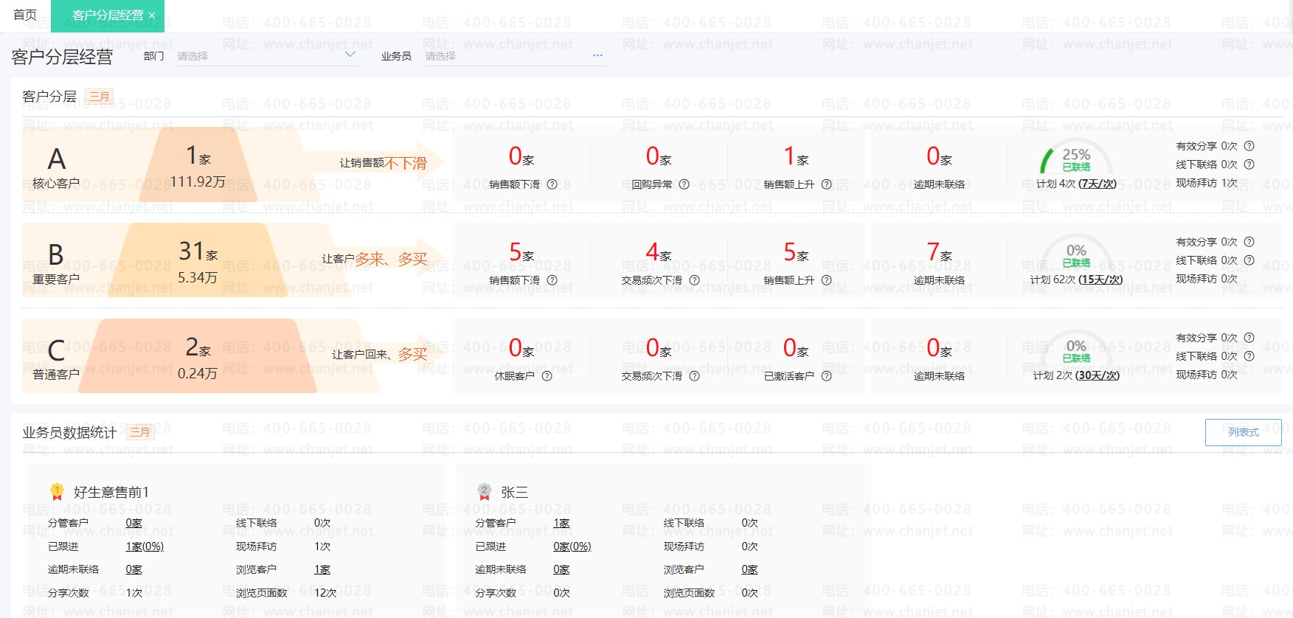Show help for 交易频次下滑 in the C row

pos(694,376)
